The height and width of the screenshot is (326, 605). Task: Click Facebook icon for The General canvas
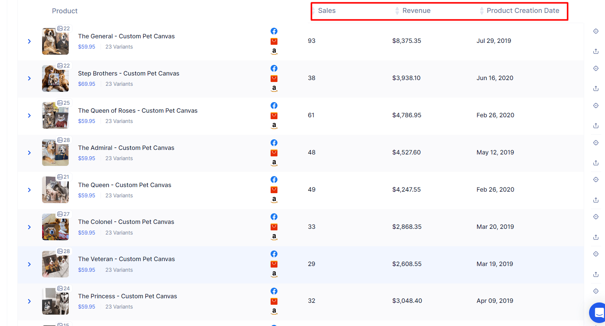click(274, 31)
